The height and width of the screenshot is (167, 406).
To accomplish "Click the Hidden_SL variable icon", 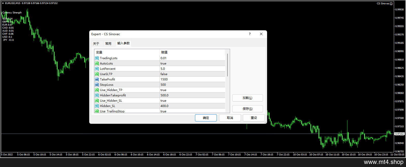I will click(97, 106).
